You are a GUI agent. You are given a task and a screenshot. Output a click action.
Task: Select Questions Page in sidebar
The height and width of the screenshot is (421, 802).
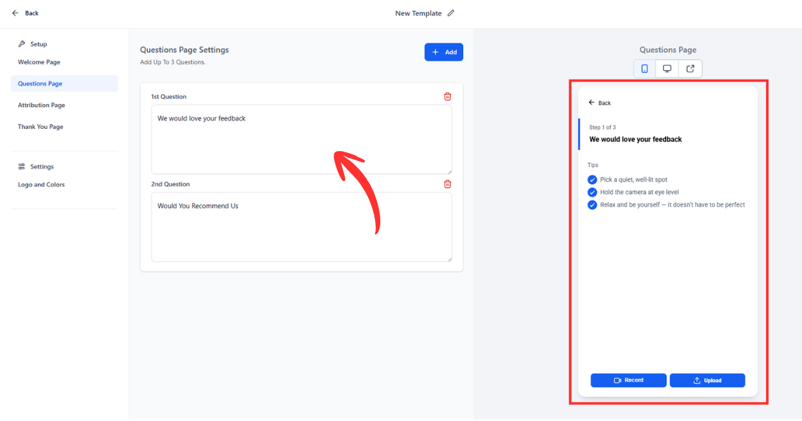pos(64,84)
